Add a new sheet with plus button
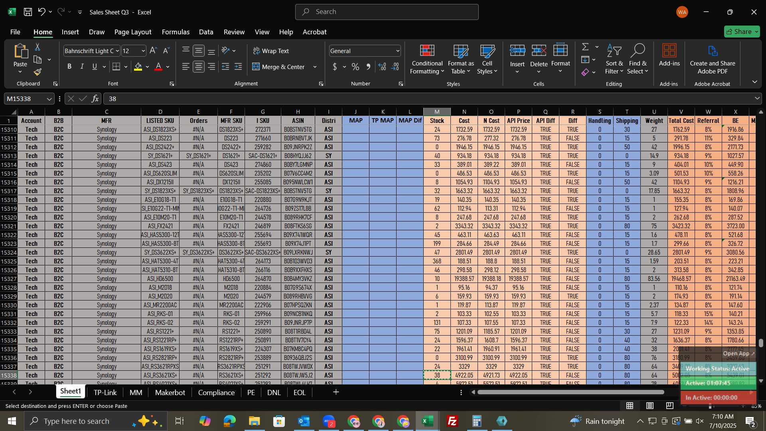Image resolution: width=766 pixels, height=431 pixels. [x=336, y=392]
